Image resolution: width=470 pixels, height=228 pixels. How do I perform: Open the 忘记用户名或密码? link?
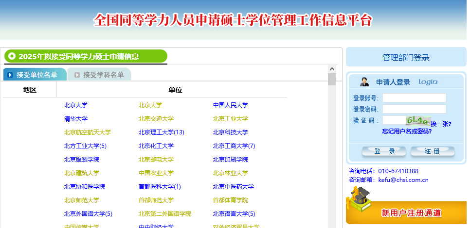click(x=407, y=131)
